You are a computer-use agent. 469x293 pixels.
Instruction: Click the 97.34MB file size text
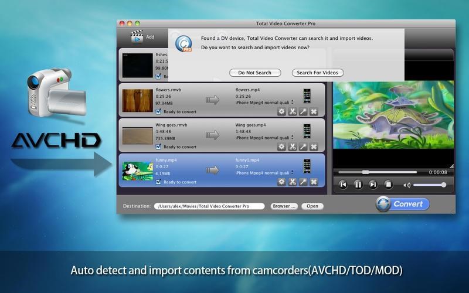[x=164, y=103]
